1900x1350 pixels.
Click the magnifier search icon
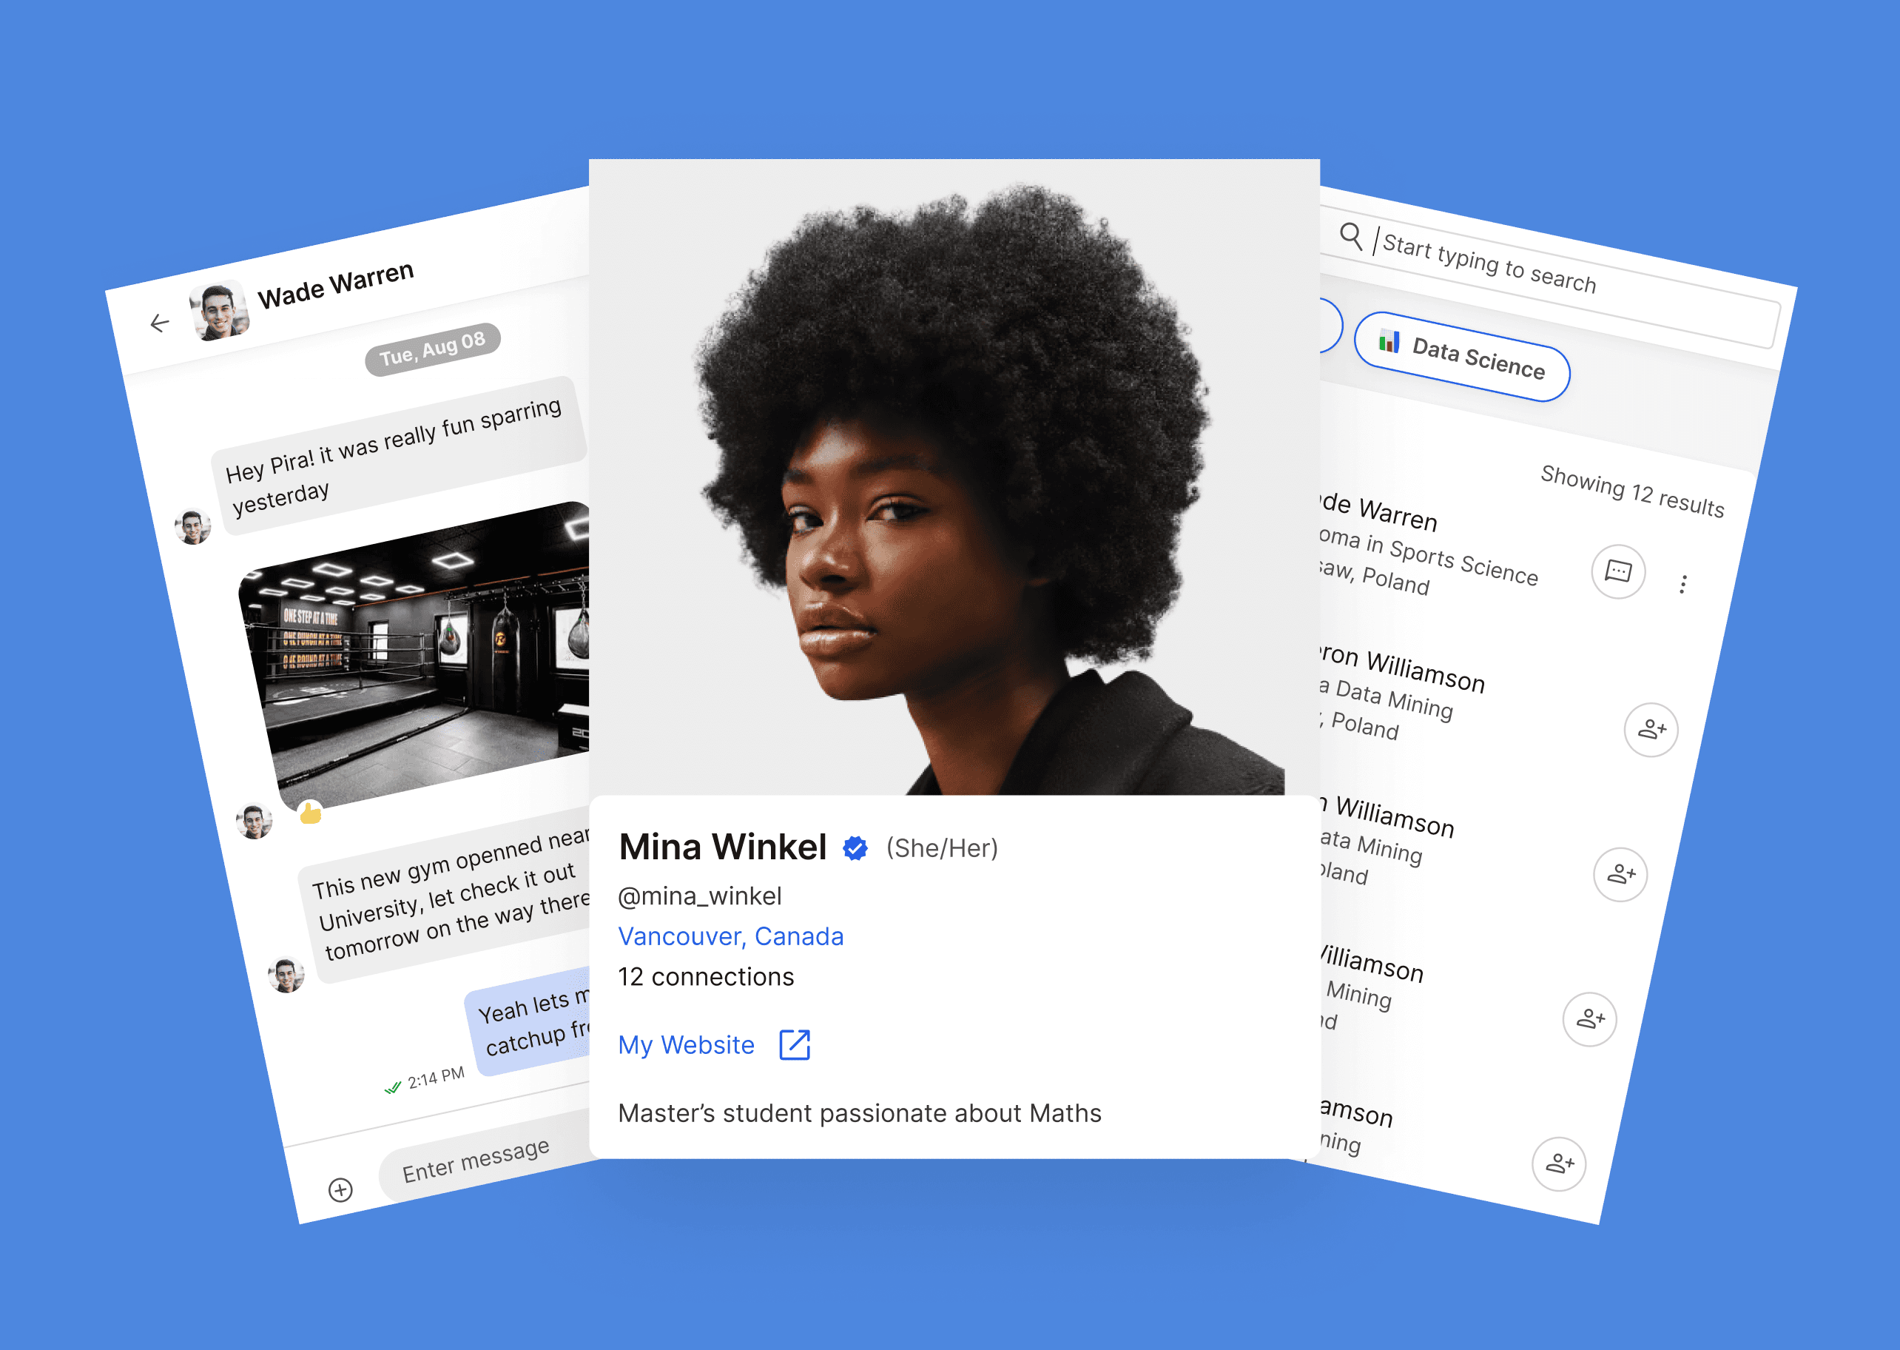(1351, 236)
